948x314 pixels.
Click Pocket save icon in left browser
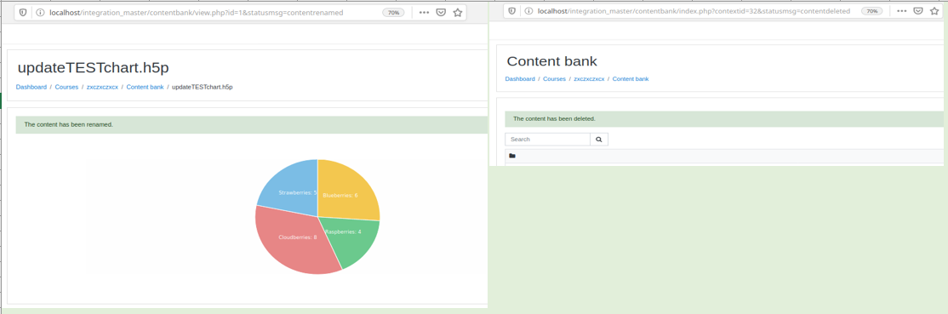pos(441,12)
